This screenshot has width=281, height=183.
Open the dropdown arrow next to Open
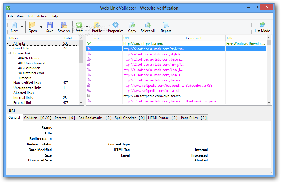(x=41, y=27)
